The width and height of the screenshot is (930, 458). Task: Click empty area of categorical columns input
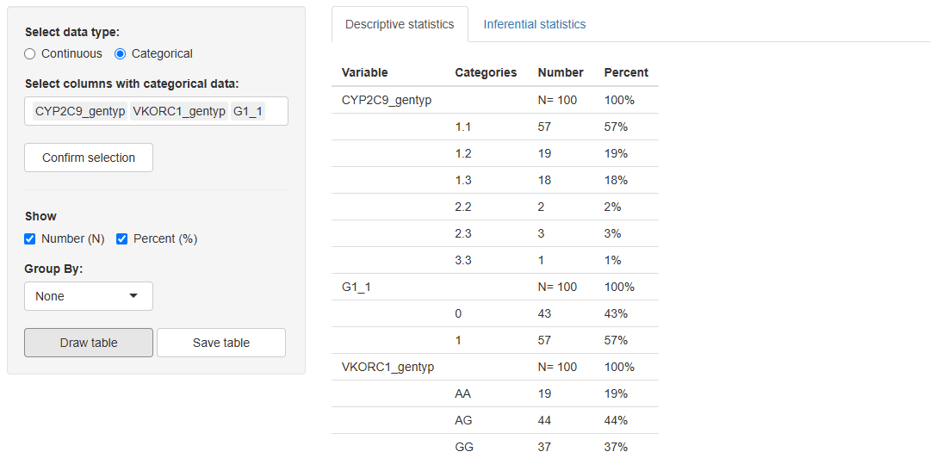click(276, 111)
